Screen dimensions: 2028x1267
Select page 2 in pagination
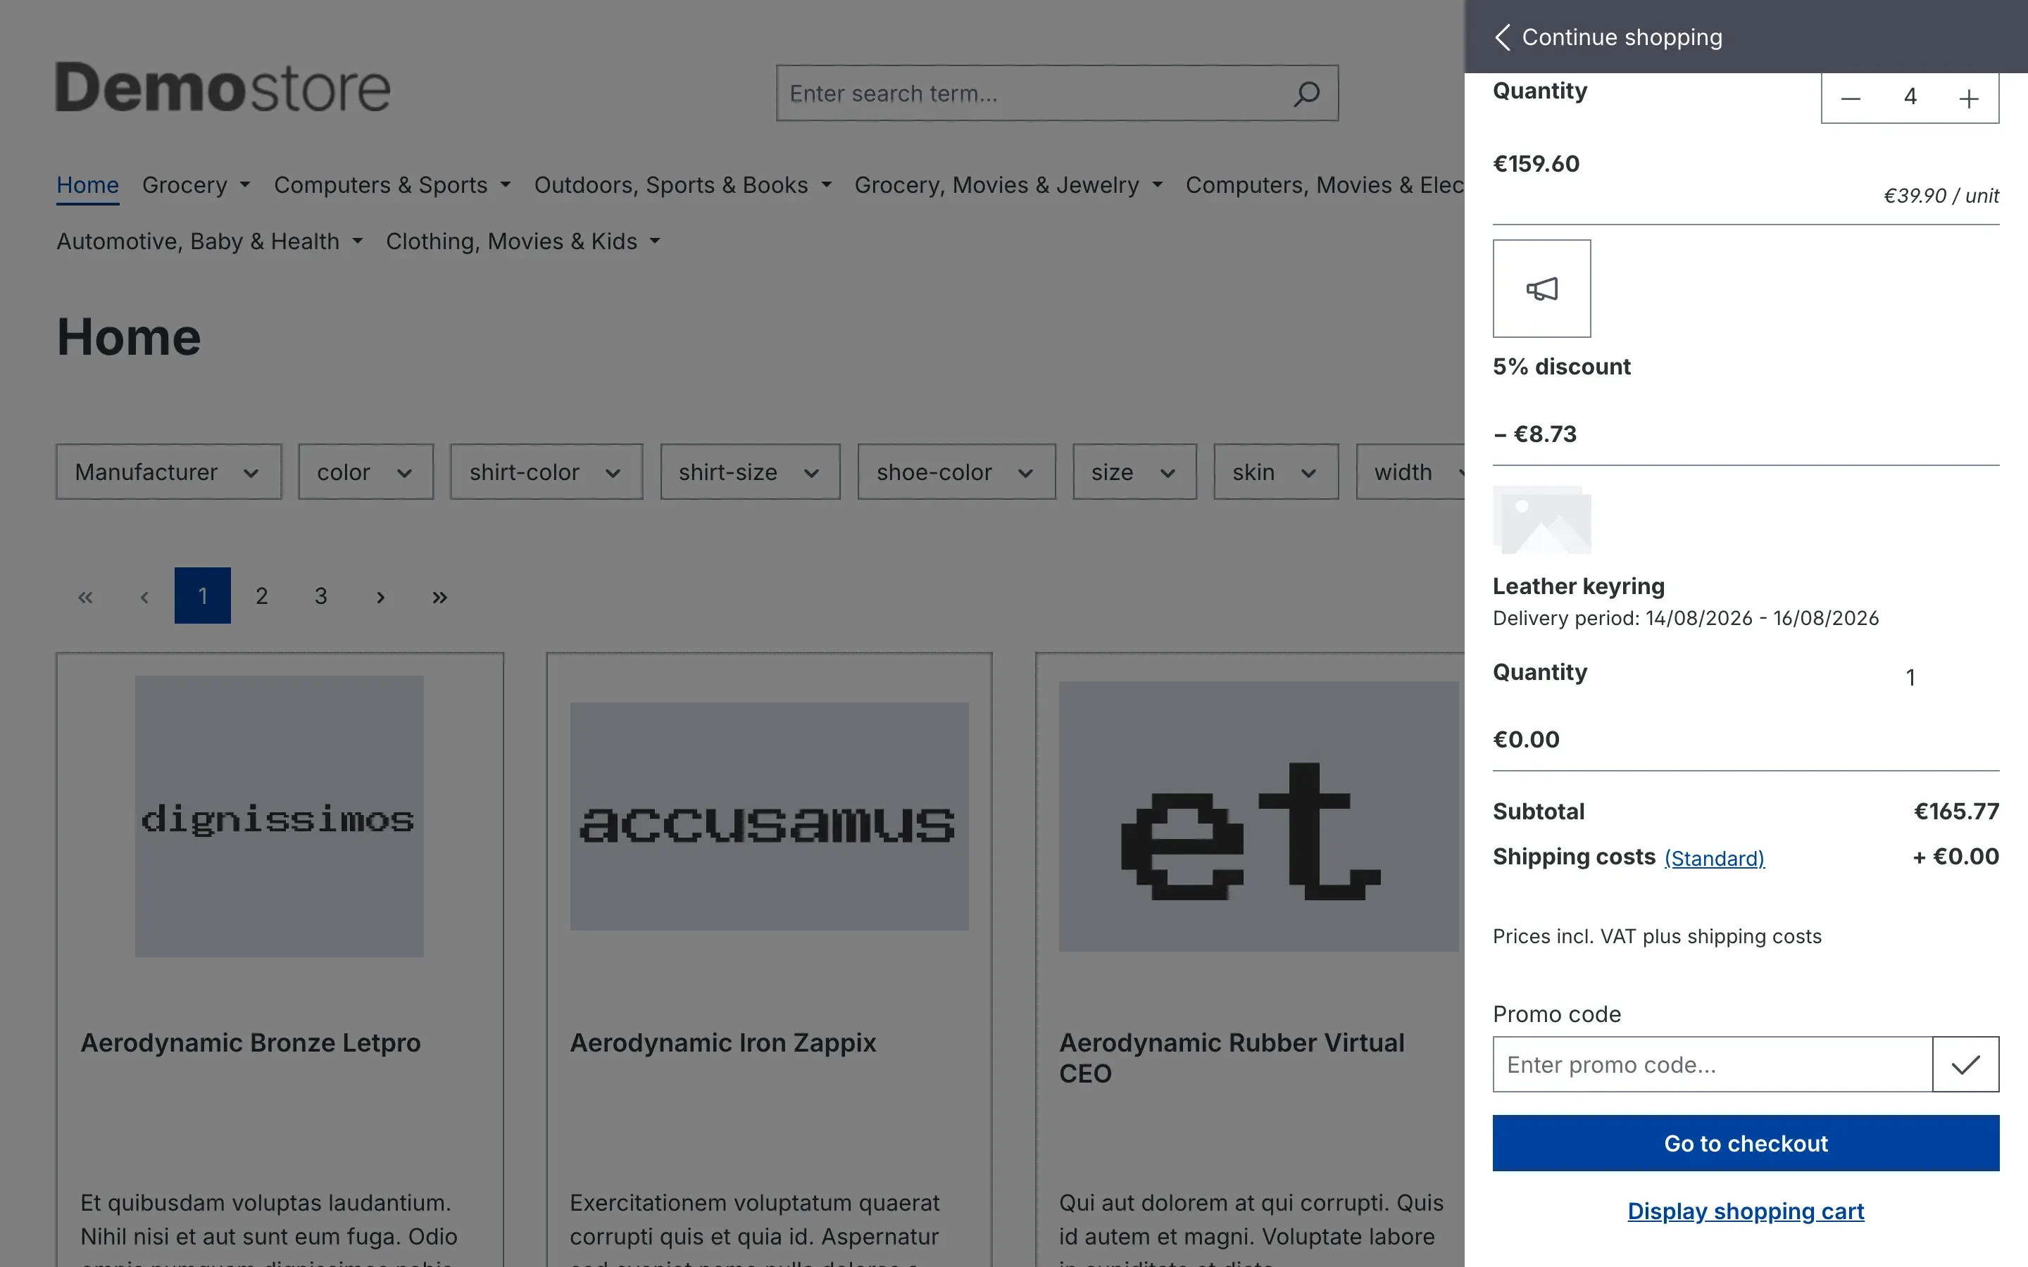pyautogui.click(x=261, y=595)
